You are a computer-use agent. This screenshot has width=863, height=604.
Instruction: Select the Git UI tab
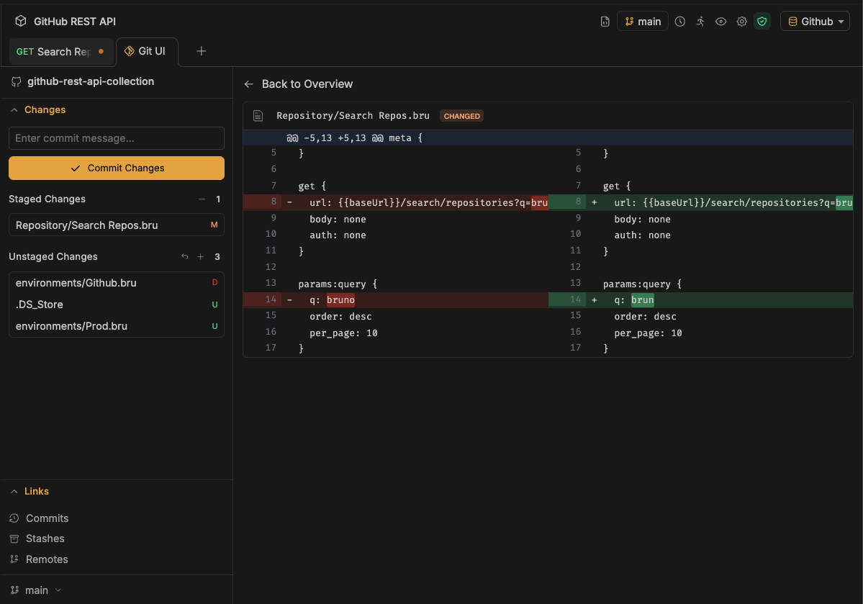click(x=145, y=51)
